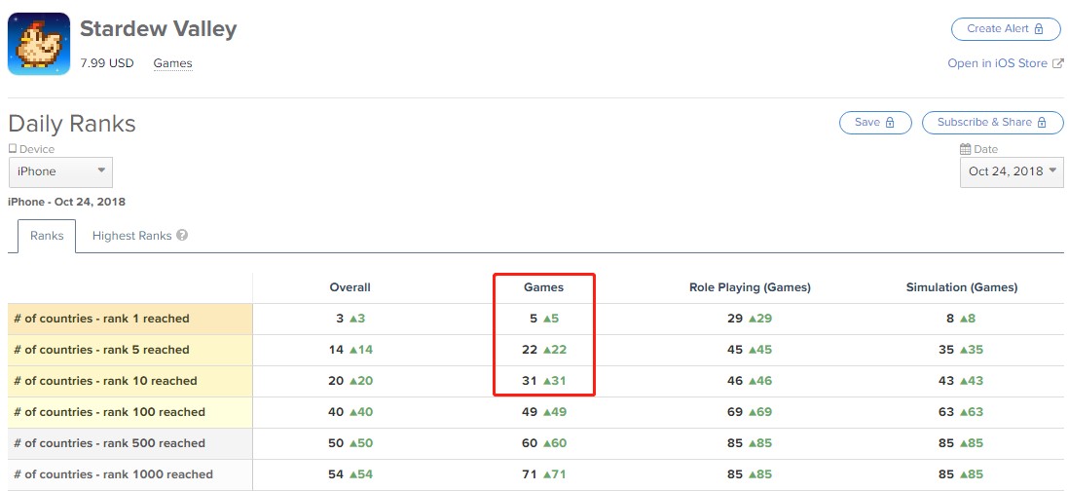The image size is (1068, 491).
Task: Click the Role Playing (Games) column header
Action: pyautogui.click(x=750, y=287)
